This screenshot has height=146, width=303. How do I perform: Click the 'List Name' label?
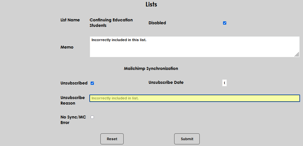70,20
